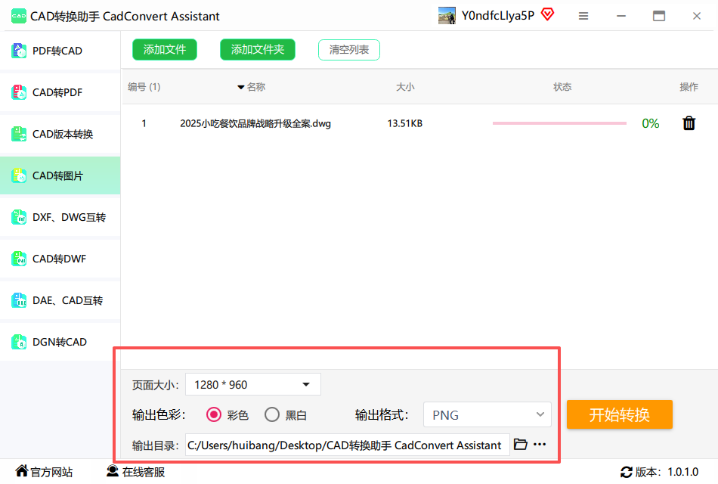Delete the listed dwg file with trash icon
This screenshot has height=484, width=718.
pos(689,123)
